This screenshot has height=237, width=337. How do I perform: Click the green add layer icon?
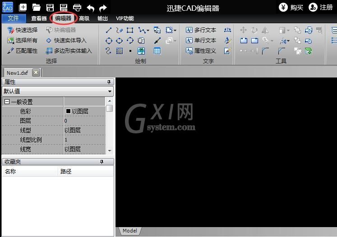pyautogui.click(x=309, y=51)
